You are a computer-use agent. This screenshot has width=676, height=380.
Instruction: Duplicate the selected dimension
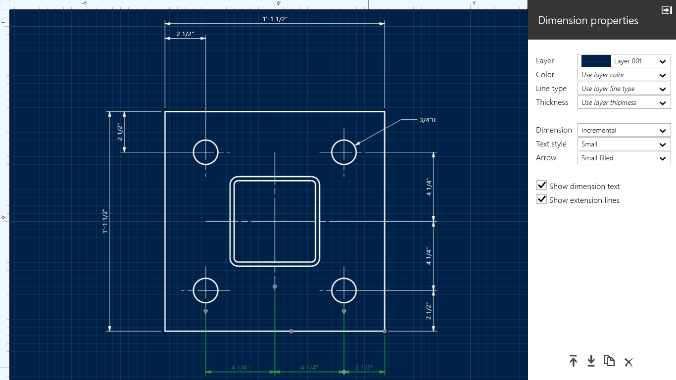(x=609, y=362)
